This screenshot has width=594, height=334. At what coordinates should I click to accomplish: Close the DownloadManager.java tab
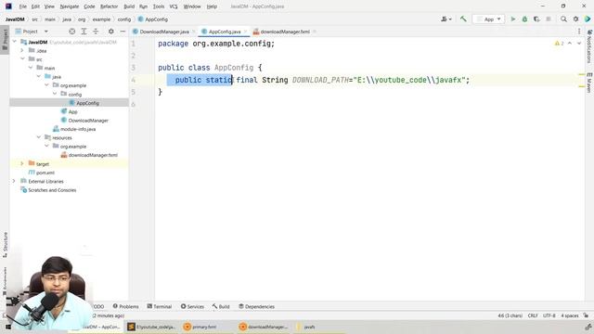pyautogui.click(x=193, y=32)
